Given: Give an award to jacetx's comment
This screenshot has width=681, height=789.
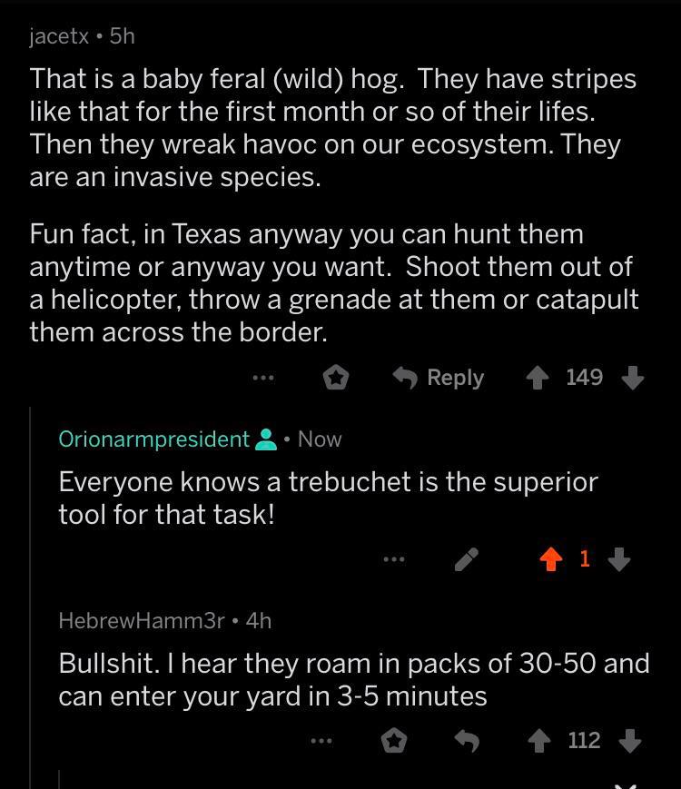Looking at the screenshot, I should pos(336,378).
